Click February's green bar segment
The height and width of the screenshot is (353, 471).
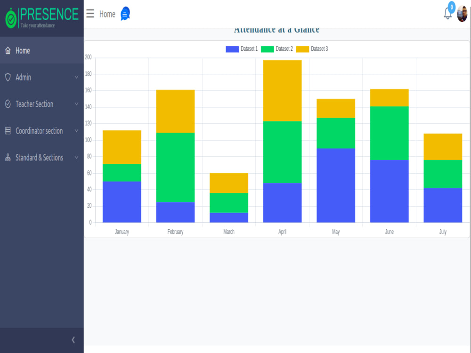[175, 168]
